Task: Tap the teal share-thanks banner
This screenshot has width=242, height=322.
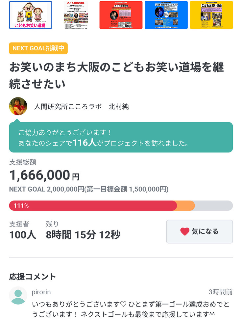Action: tap(121, 137)
